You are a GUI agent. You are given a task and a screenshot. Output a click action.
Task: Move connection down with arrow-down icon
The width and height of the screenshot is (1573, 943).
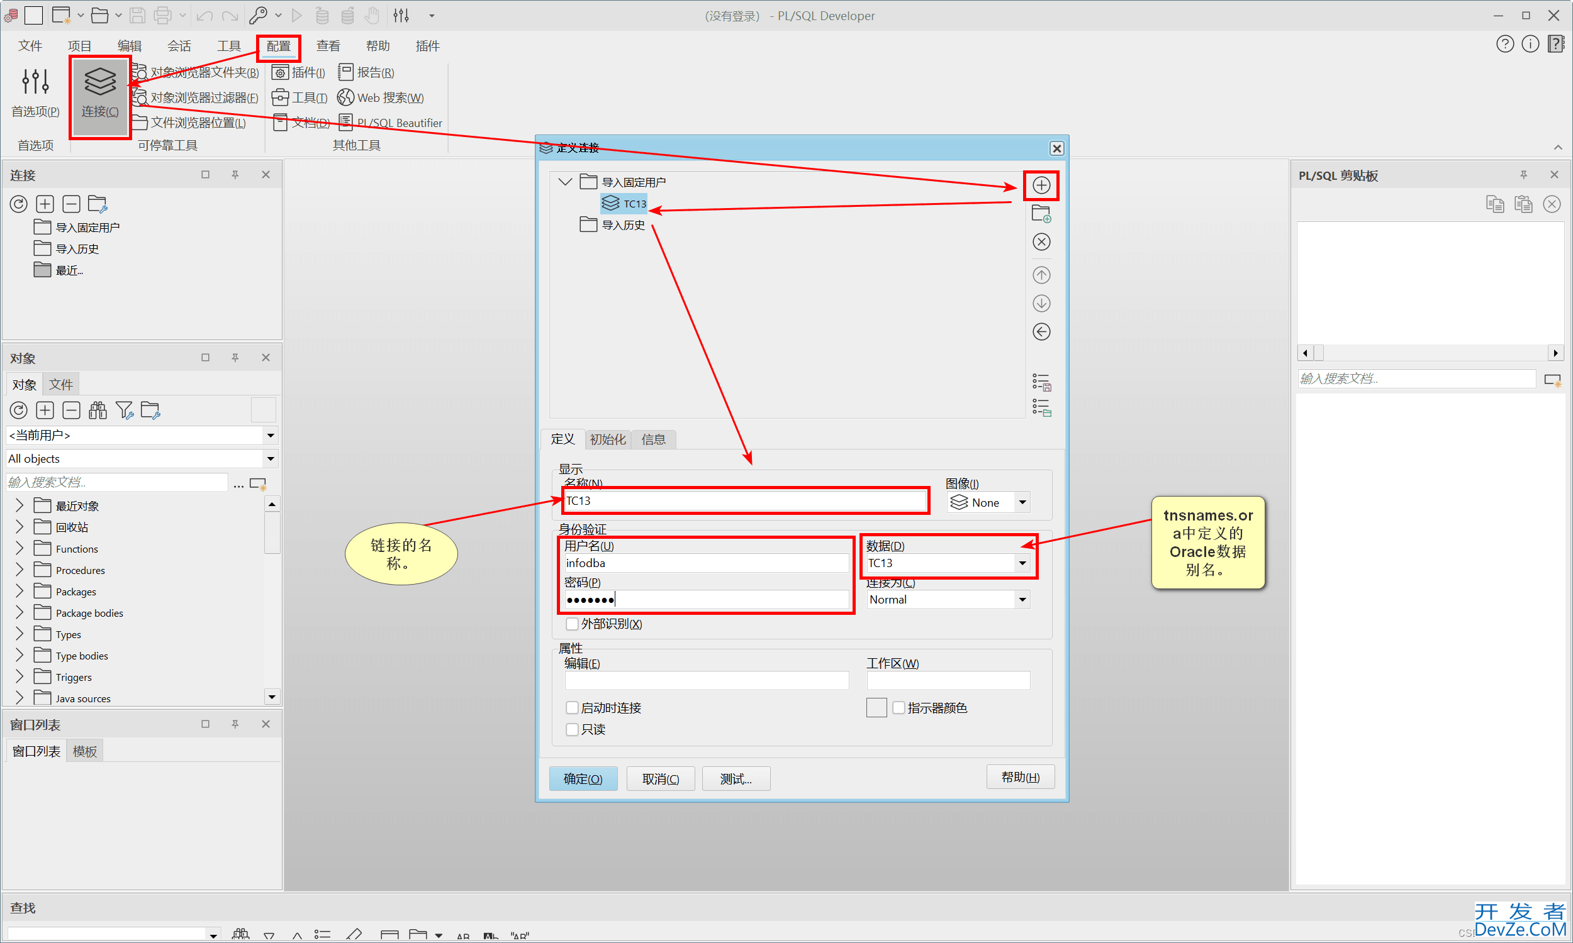coord(1041,303)
